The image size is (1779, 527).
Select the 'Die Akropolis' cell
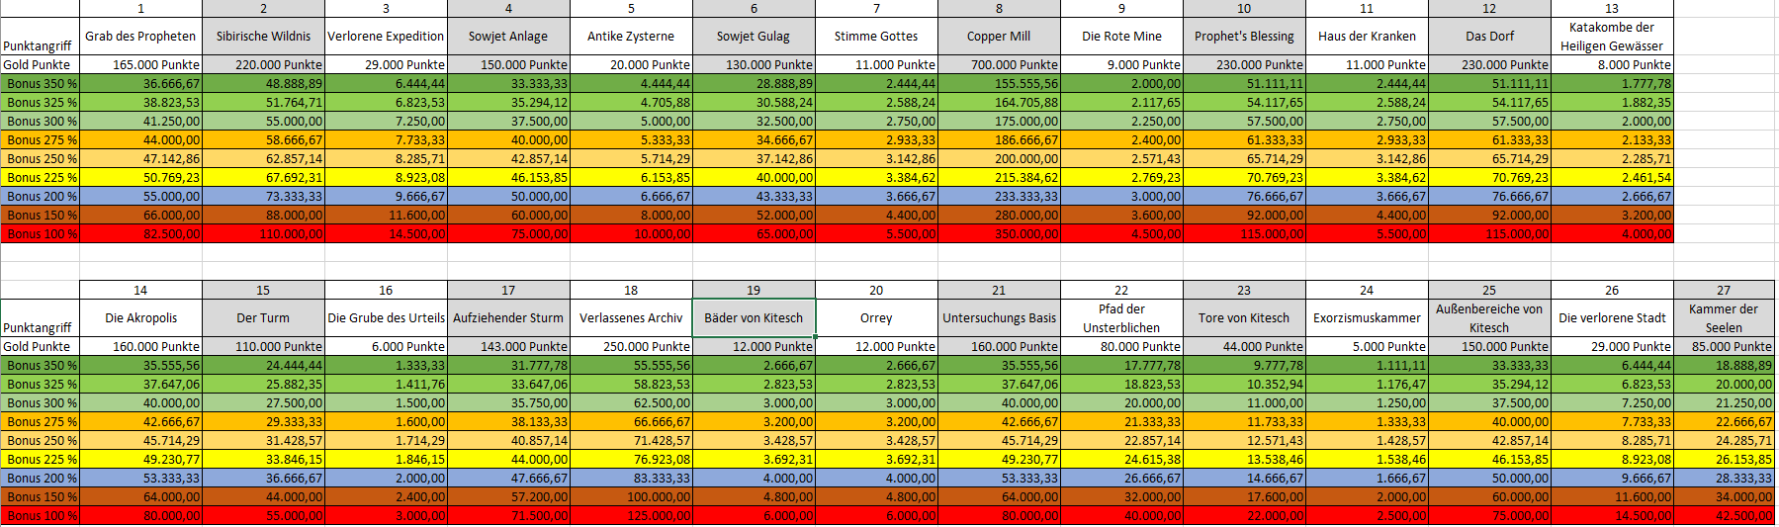coord(140,318)
